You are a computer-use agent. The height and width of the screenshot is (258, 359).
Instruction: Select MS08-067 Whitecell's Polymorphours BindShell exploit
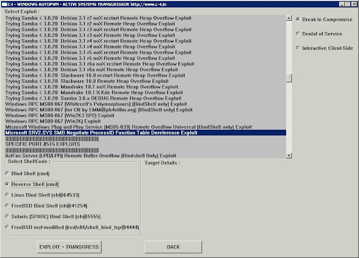145,104
